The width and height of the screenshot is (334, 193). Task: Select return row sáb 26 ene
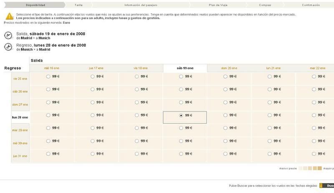pos(20,92)
